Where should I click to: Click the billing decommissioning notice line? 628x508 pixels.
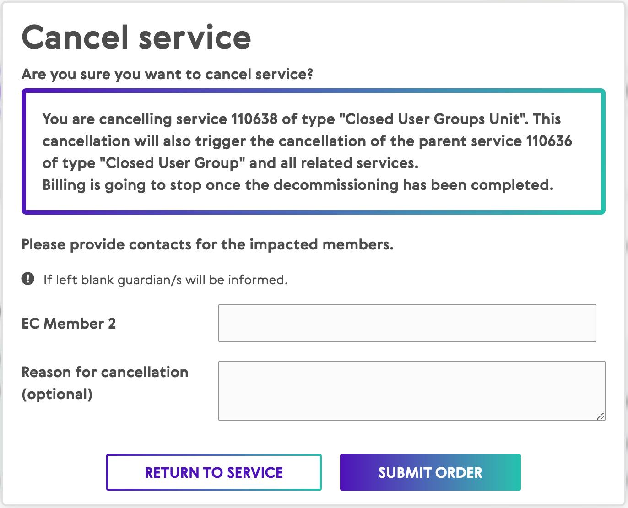click(x=298, y=185)
